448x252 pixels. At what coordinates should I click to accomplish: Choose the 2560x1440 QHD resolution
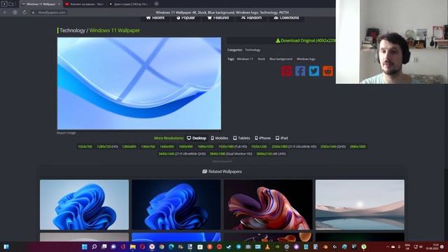pos(333,146)
